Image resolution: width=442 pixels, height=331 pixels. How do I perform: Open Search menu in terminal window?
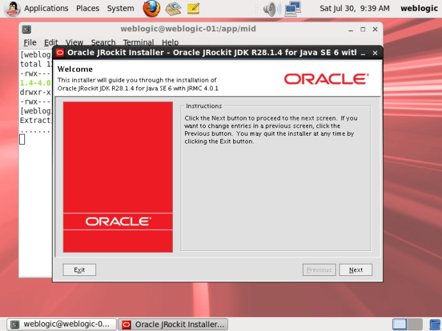[x=103, y=42]
